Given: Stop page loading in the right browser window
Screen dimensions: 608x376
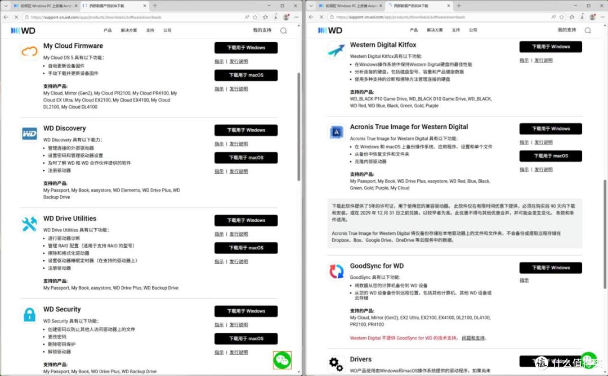Looking at the screenshot, I should (x=321, y=17).
